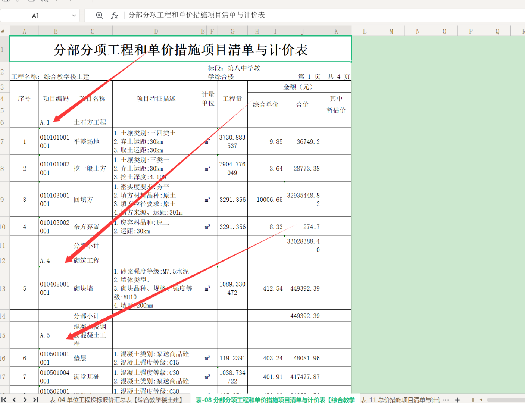Image resolution: width=525 pixels, height=403 pixels.
Task: Click the 余方弃置 cell
Action: point(92,227)
